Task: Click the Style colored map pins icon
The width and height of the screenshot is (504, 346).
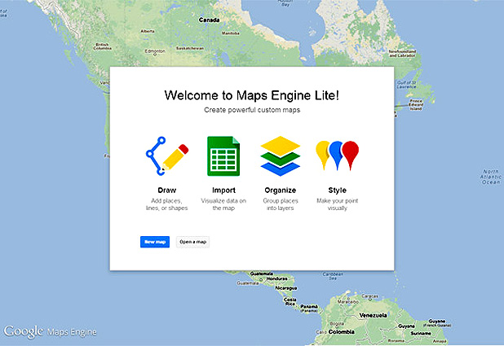Action: pos(337,155)
